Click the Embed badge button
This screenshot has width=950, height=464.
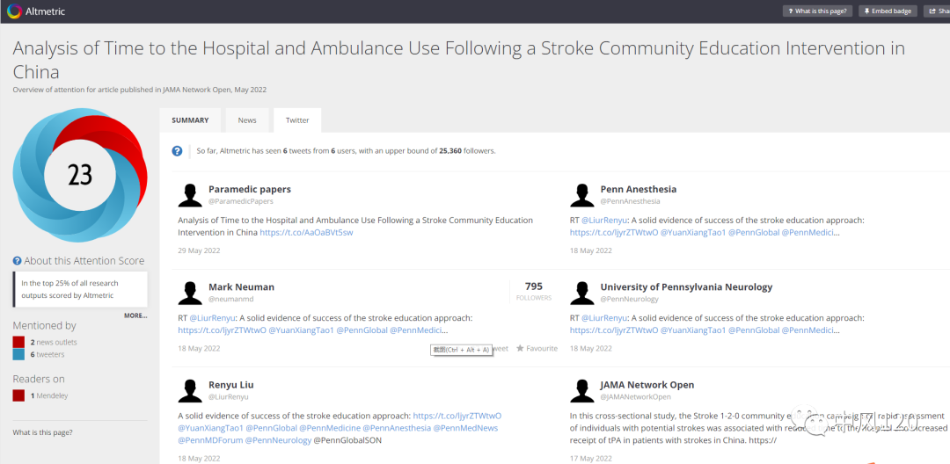[887, 11]
